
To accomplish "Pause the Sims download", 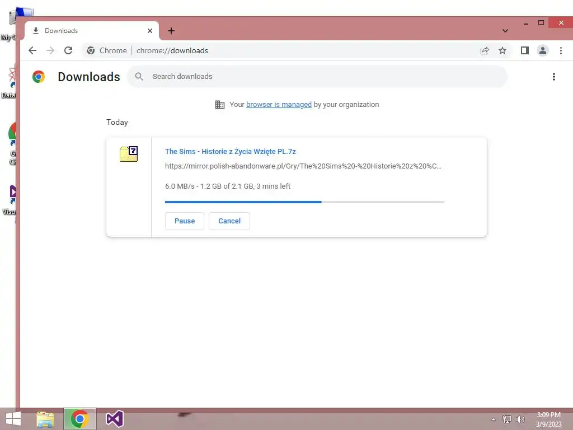I will (x=185, y=221).
